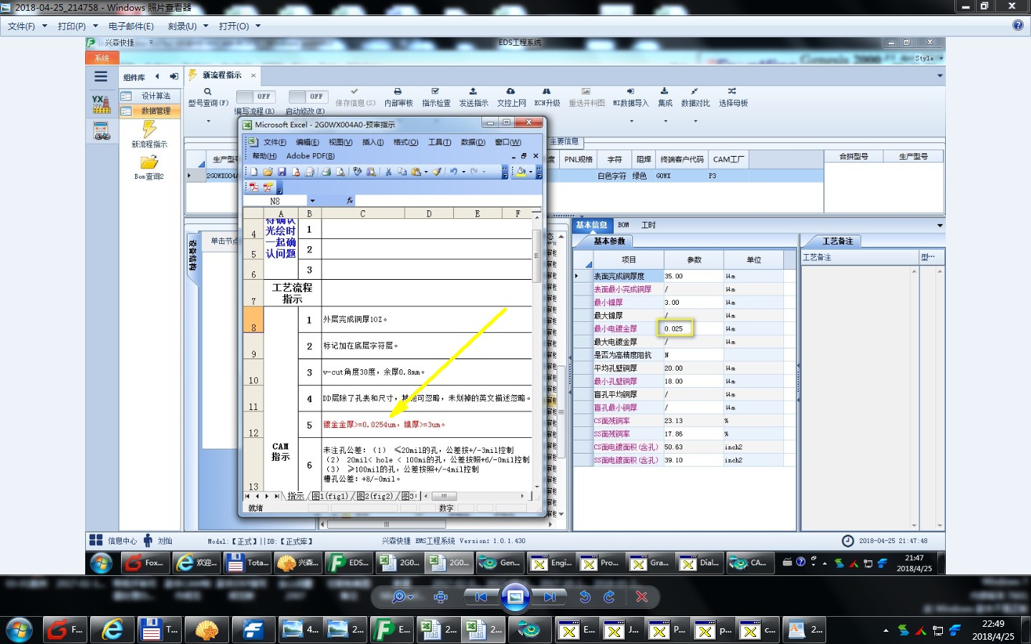Open the 电子邮件(E) menu item

click(x=131, y=26)
